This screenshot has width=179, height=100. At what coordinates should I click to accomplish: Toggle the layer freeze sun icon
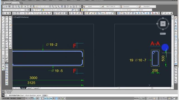pyautogui.click(x=37, y=10)
